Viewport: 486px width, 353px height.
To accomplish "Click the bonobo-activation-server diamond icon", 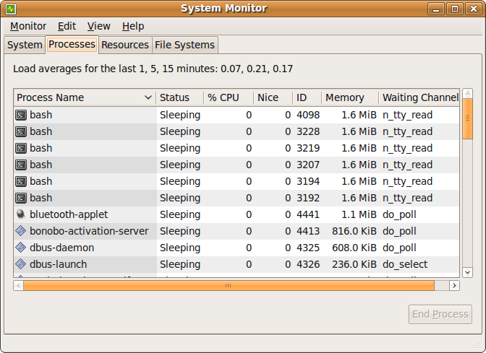I will coord(21,231).
